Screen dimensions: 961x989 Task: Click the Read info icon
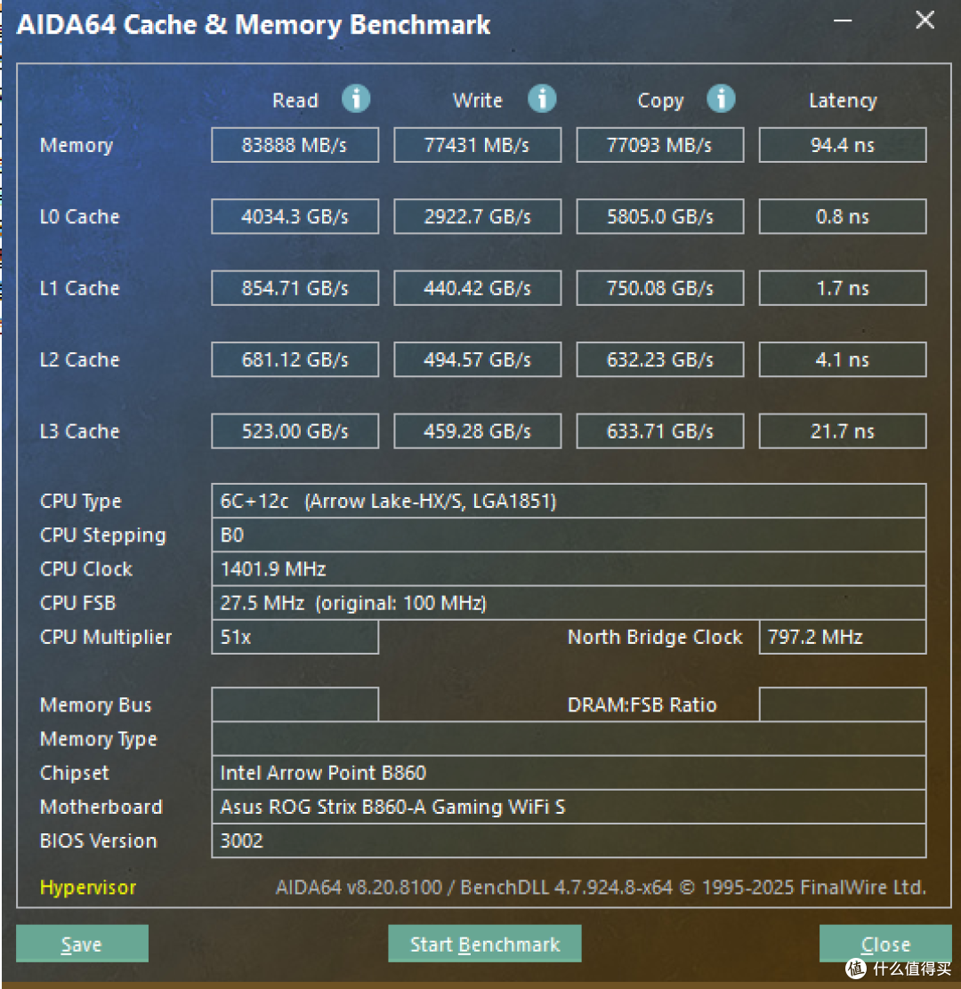coord(356,100)
